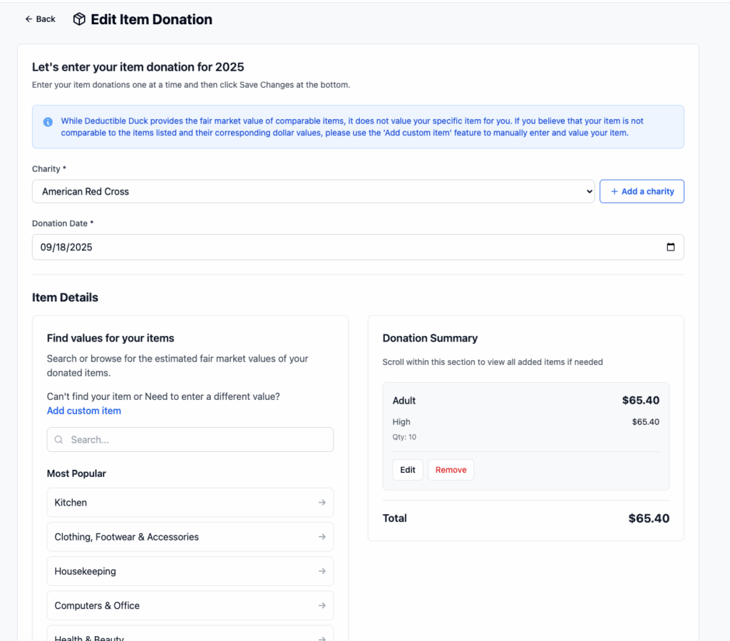Expand the Kitchen category
730x641 pixels.
(178, 503)
